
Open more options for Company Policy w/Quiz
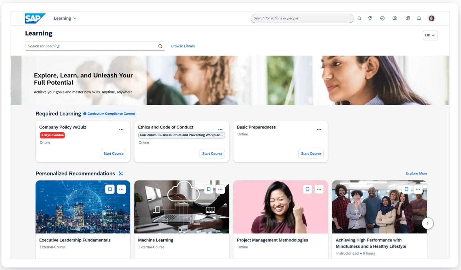coord(121,130)
